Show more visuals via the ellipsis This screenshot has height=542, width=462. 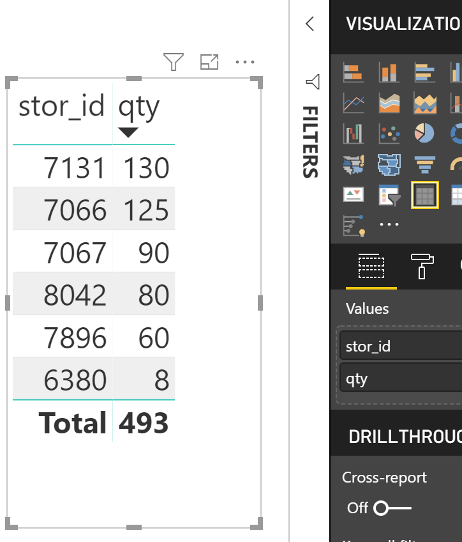[389, 224]
